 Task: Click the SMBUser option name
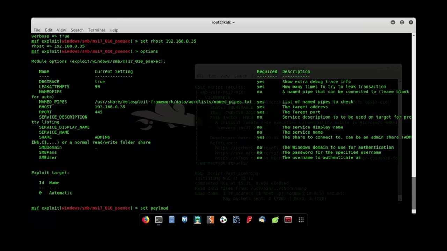coord(48,158)
